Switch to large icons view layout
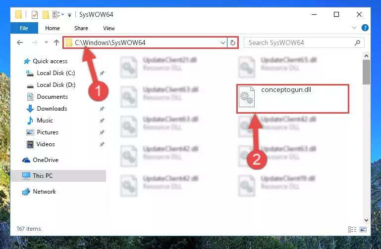This screenshot has height=249, width=381. click(363, 229)
